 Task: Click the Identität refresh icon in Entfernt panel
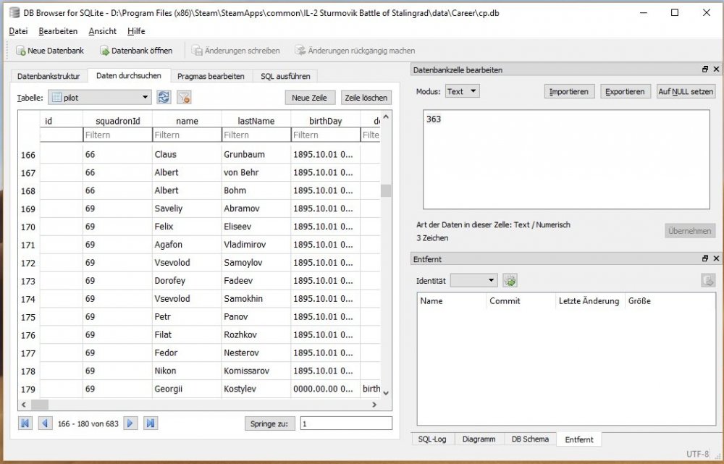click(x=510, y=281)
